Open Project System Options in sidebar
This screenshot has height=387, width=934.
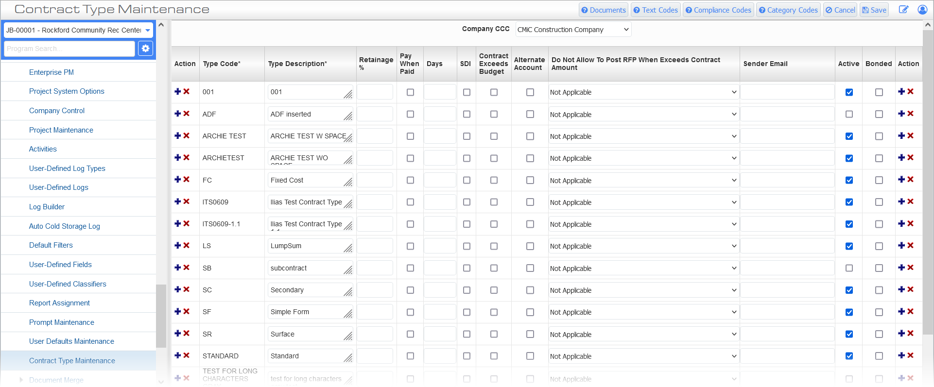pyautogui.click(x=67, y=91)
